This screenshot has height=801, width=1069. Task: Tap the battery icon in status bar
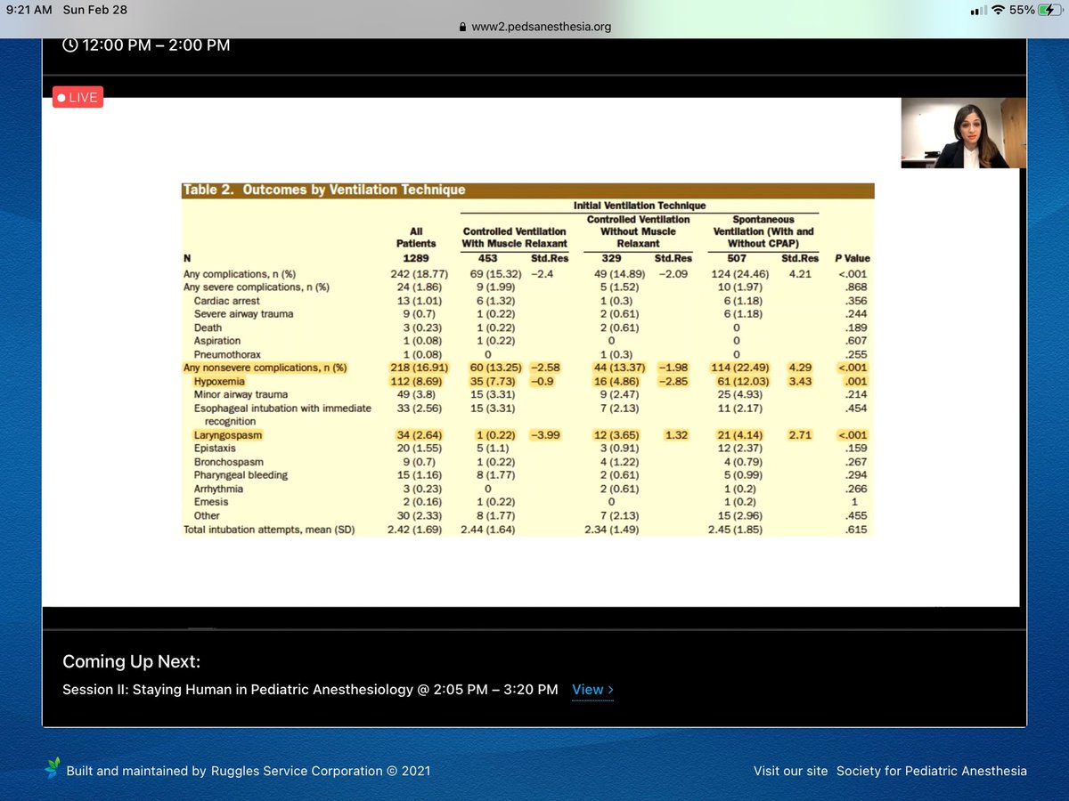[x=1049, y=10]
